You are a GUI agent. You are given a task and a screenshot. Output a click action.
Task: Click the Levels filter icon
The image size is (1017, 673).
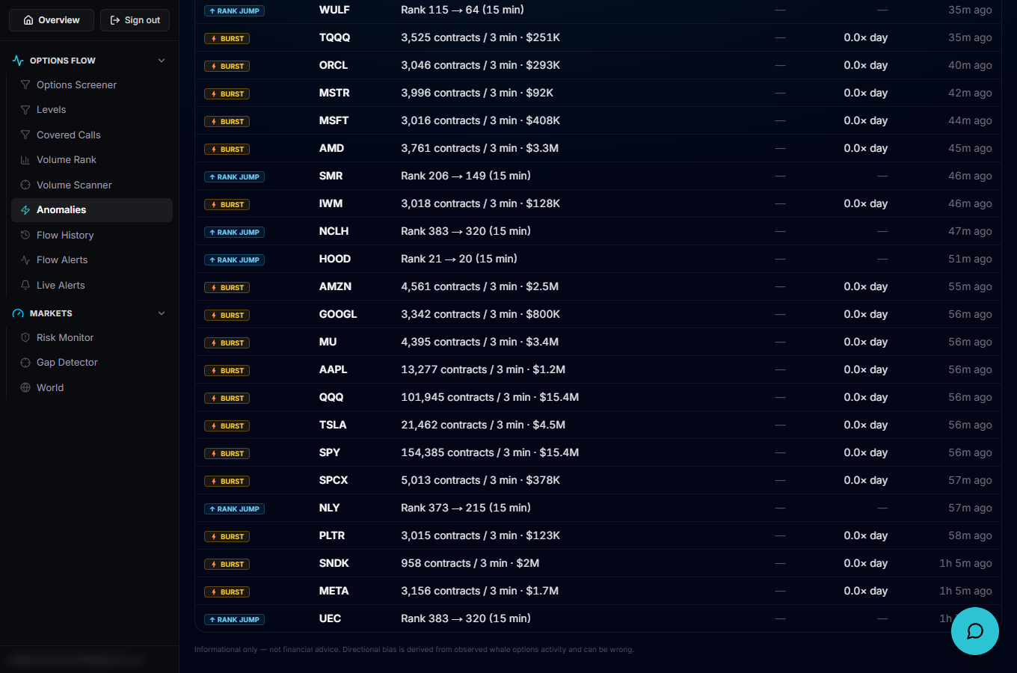[x=25, y=110]
